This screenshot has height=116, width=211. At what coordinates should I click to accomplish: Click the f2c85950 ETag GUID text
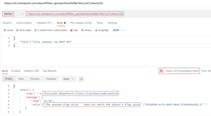point(173,105)
